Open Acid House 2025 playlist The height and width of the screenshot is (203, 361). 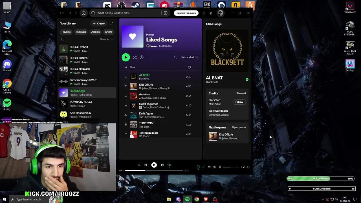point(87,115)
